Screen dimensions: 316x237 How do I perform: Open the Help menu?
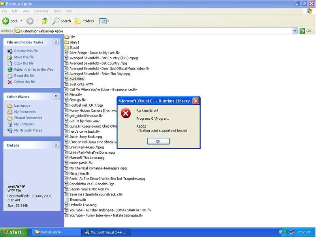69,11
